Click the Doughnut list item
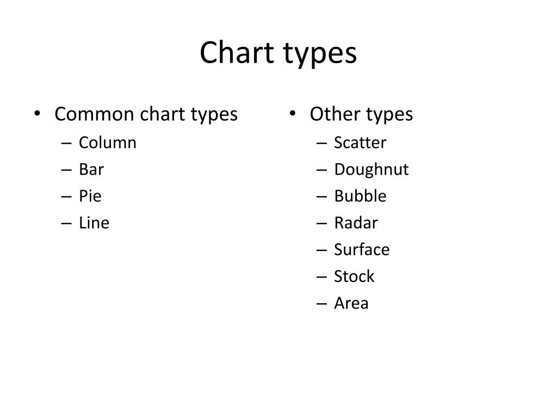The image size is (557, 418). click(x=372, y=170)
